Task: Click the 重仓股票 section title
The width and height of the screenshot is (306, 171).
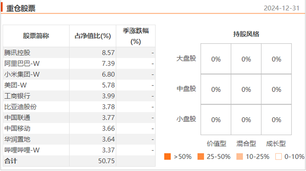Action: (21, 8)
